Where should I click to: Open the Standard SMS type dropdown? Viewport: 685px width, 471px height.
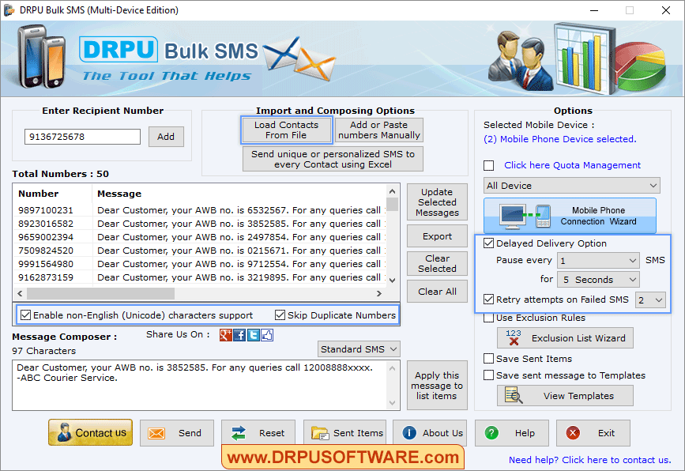point(359,349)
